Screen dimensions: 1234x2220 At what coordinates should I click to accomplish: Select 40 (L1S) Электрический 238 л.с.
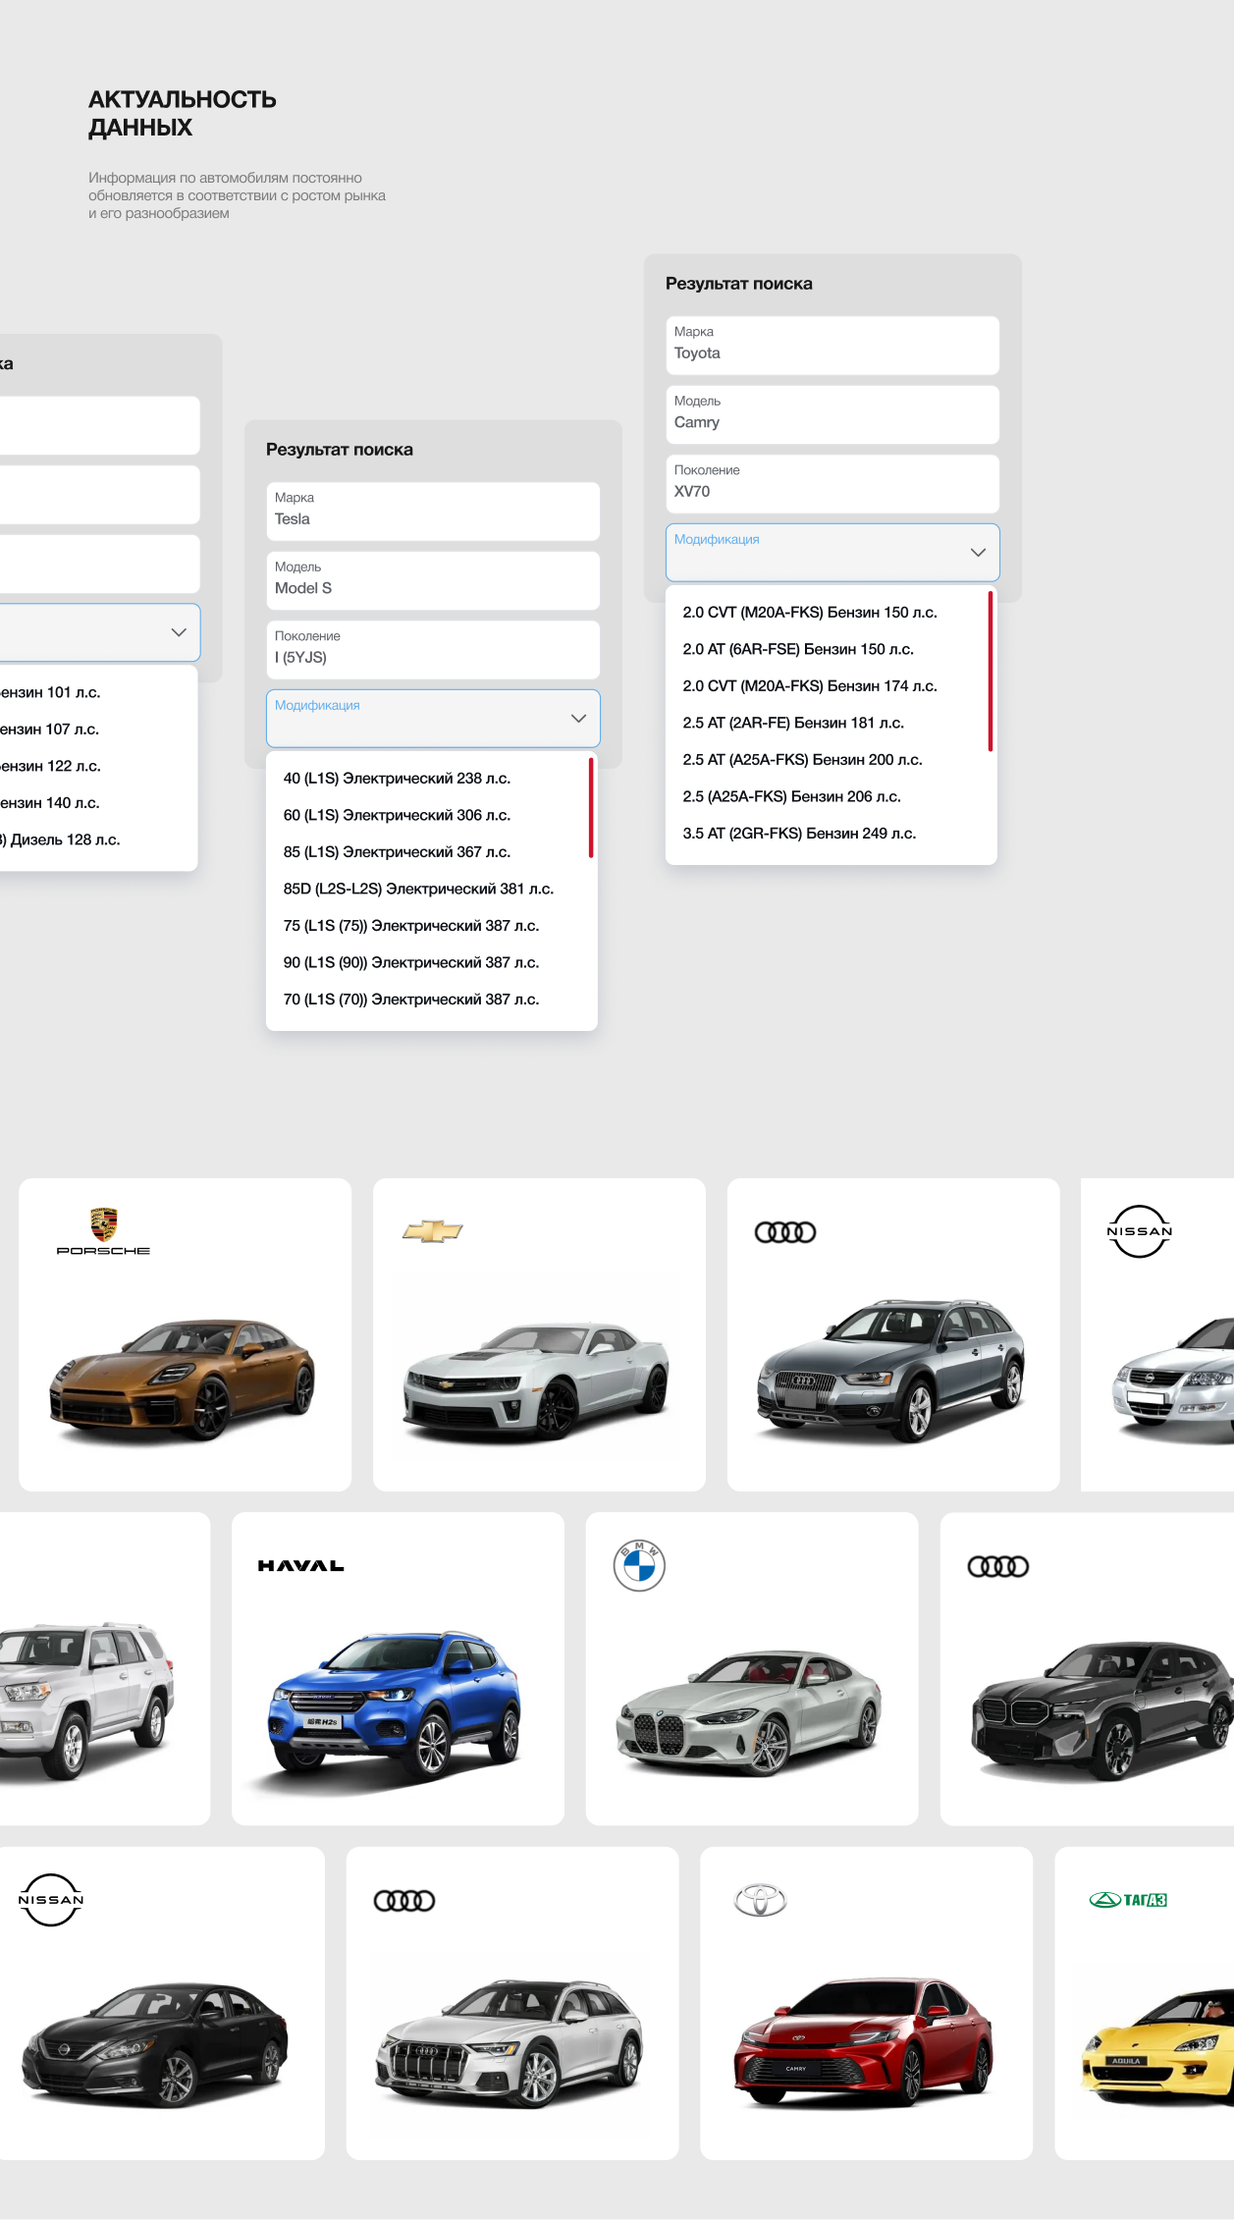click(x=397, y=779)
